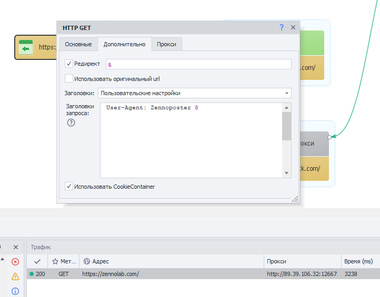Click the headers textbox scroll-down arrow
Image resolution: width=380 pixels, height=297 pixels.
pyautogui.click(x=287, y=173)
